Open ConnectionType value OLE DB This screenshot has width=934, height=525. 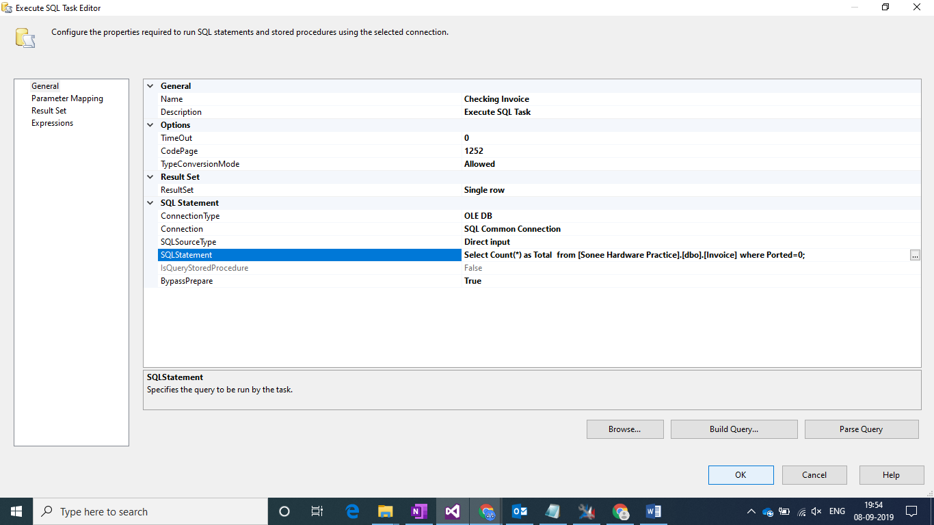pos(478,216)
